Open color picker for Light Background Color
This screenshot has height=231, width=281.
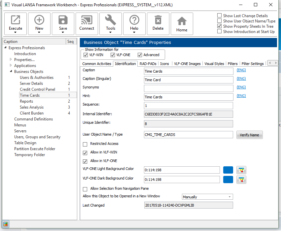coord(241,170)
